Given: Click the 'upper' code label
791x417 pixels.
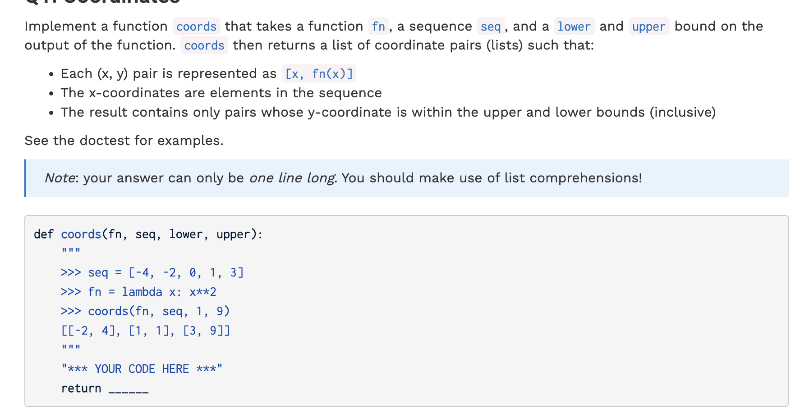Looking at the screenshot, I should pos(648,27).
